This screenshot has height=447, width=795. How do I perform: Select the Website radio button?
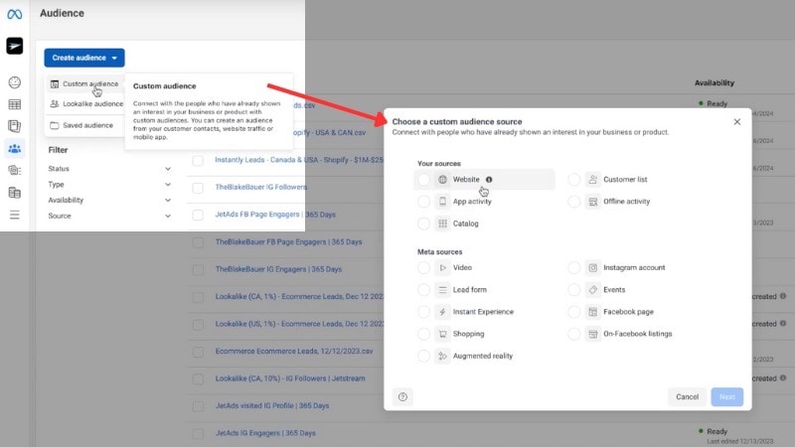coord(424,180)
